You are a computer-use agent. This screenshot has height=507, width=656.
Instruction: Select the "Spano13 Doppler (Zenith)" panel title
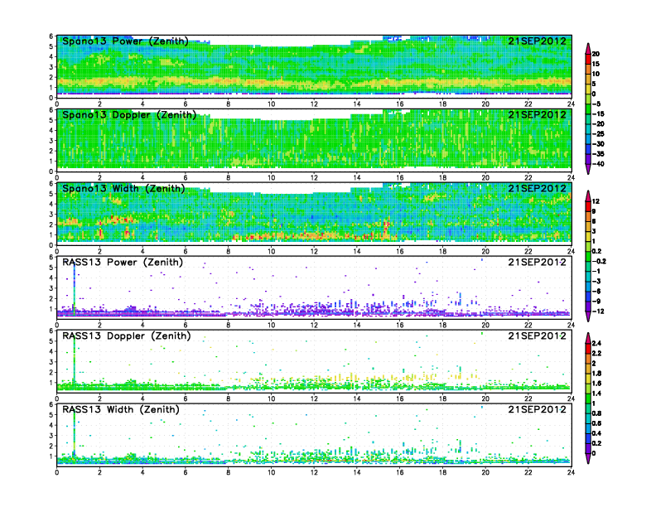pyautogui.click(x=129, y=115)
